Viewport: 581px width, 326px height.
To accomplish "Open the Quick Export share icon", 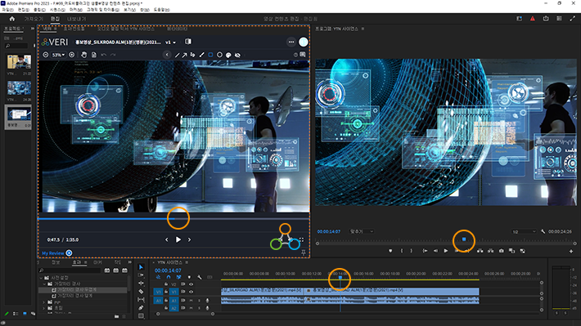I will tap(546, 19).
